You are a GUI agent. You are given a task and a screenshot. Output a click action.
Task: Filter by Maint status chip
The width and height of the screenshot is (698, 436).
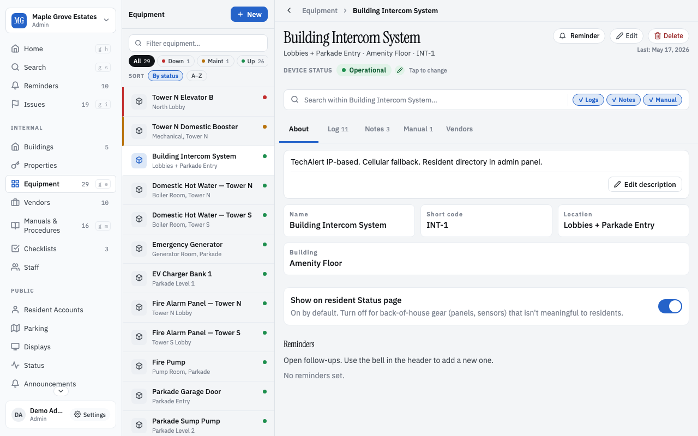coord(215,61)
